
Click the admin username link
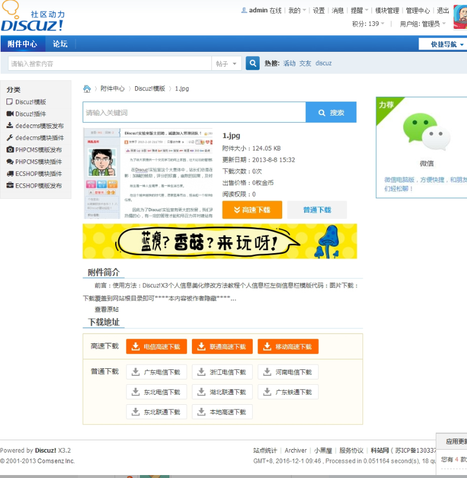[x=258, y=11]
